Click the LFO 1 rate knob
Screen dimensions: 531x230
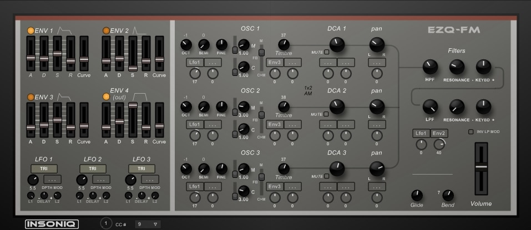33,180
